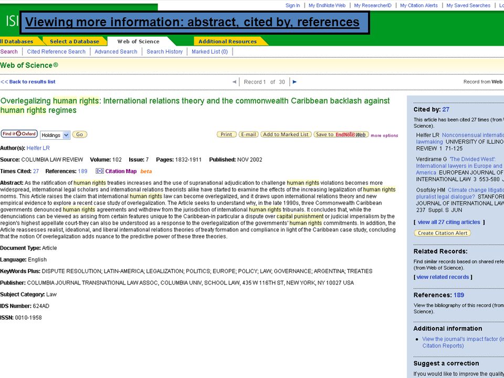The width and height of the screenshot is (504, 378).
Task: Switch to Web of Science tab
Action: point(139,41)
